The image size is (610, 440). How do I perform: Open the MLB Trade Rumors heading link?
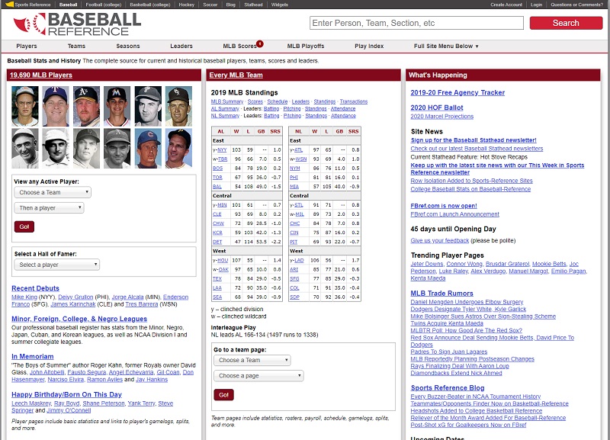click(442, 294)
